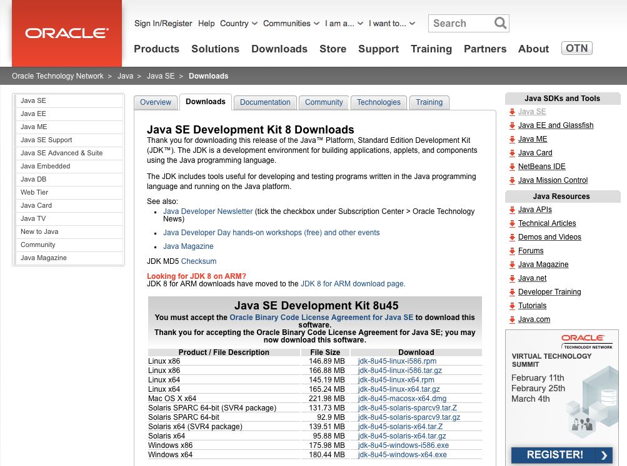Switch to the Technologies tab

coord(379,102)
